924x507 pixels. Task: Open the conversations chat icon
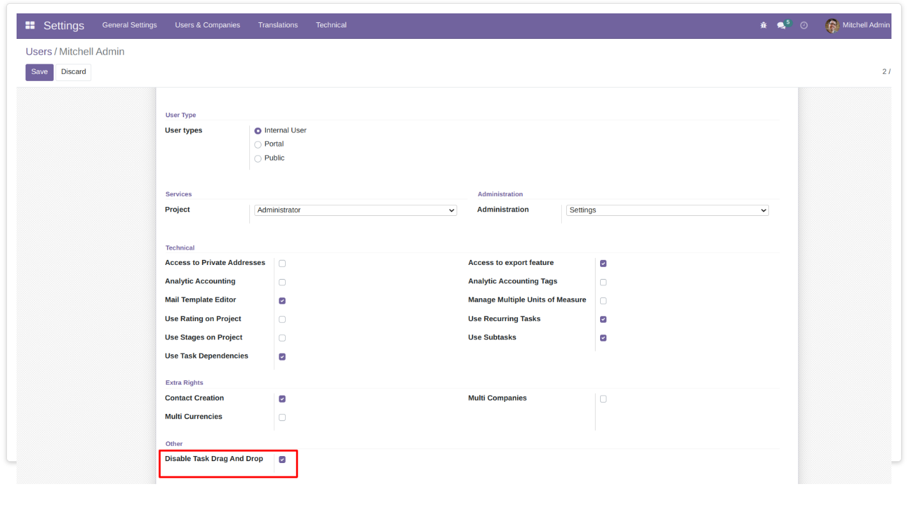(781, 25)
